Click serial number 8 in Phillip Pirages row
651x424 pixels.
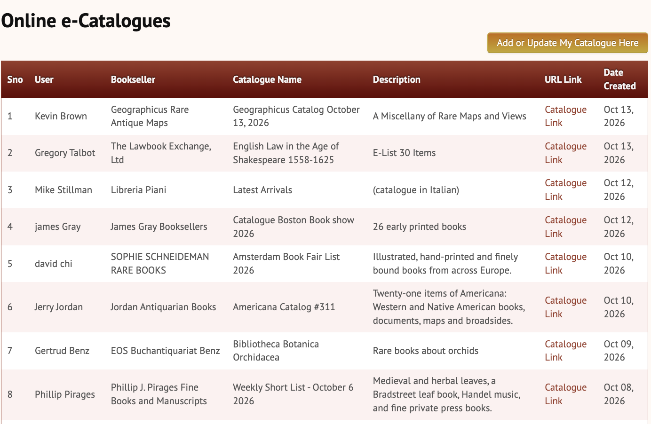point(10,394)
